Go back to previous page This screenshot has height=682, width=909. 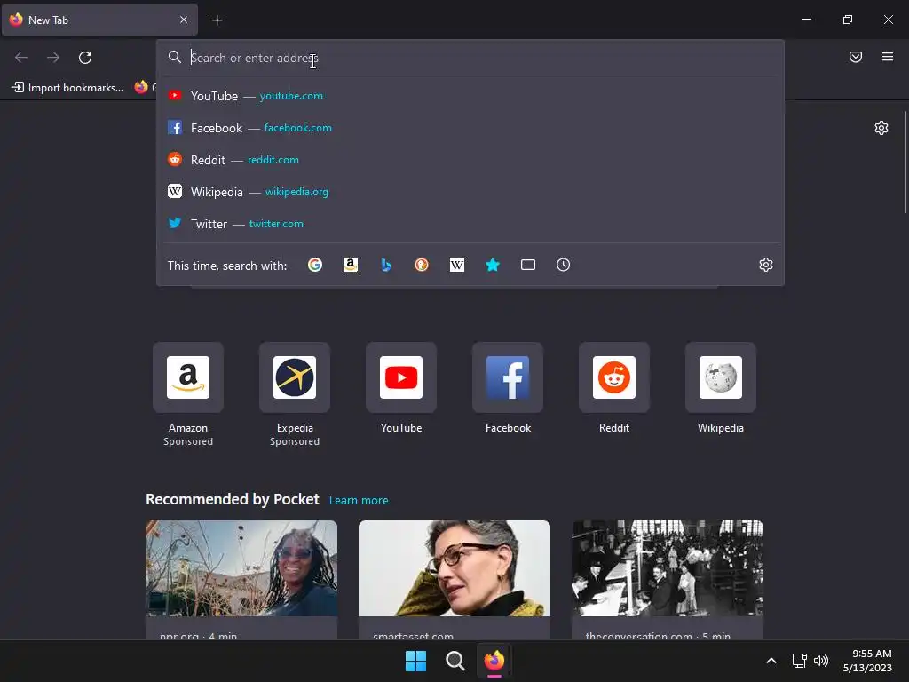21,58
